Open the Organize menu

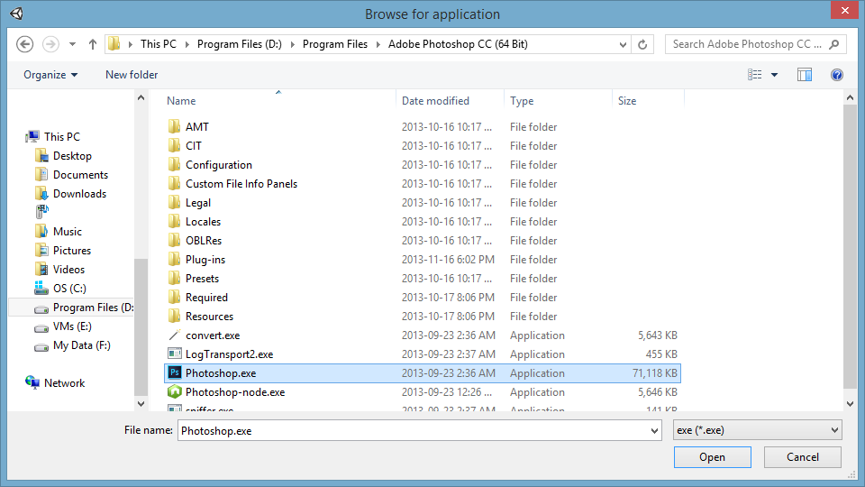coord(50,75)
